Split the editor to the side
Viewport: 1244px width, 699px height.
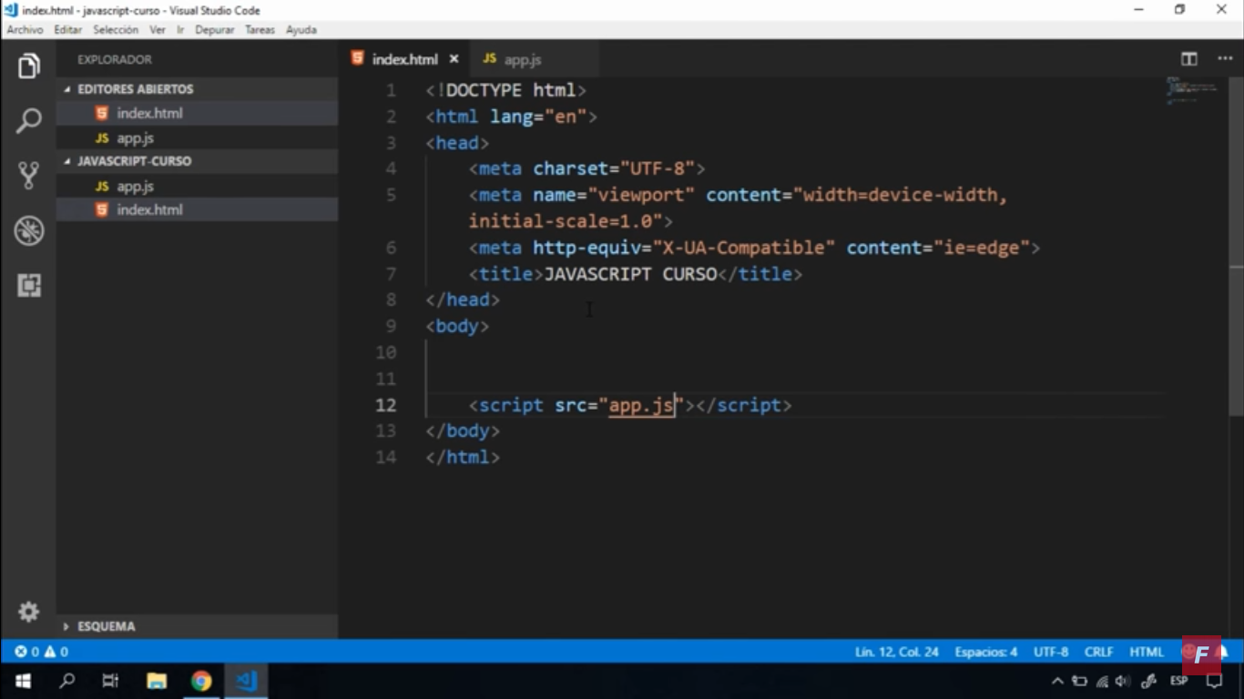pos(1189,59)
